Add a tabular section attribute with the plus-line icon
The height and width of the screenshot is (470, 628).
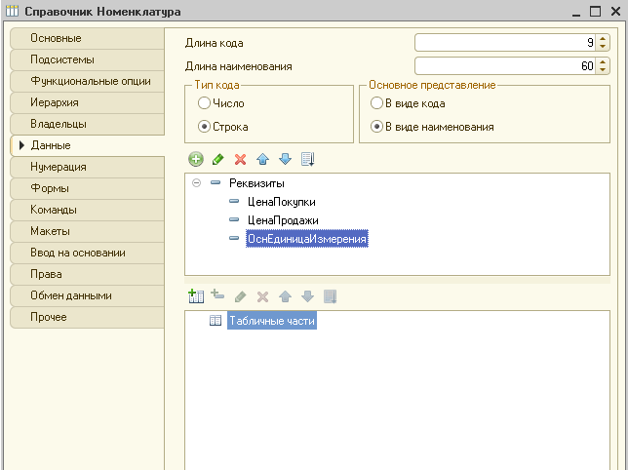(x=217, y=295)
